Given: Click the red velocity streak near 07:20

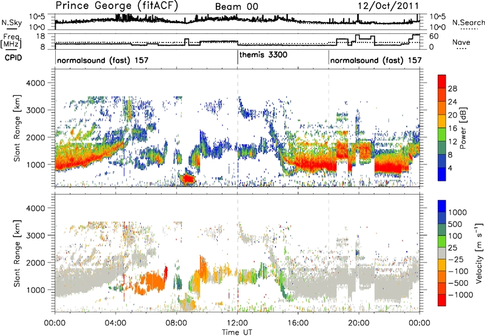Looking at the screenshot, I should tap(166, 273).
